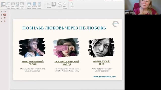This screenshot has width=161, height=90.
Task: Toggle the Guides checkbox
Action: (45, 7)
